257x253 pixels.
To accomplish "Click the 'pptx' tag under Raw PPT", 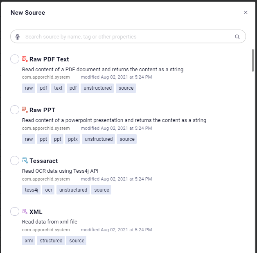I will [73, 139].
